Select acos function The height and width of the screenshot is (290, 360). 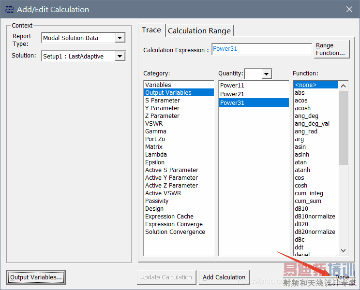click(x=316, y=101)
